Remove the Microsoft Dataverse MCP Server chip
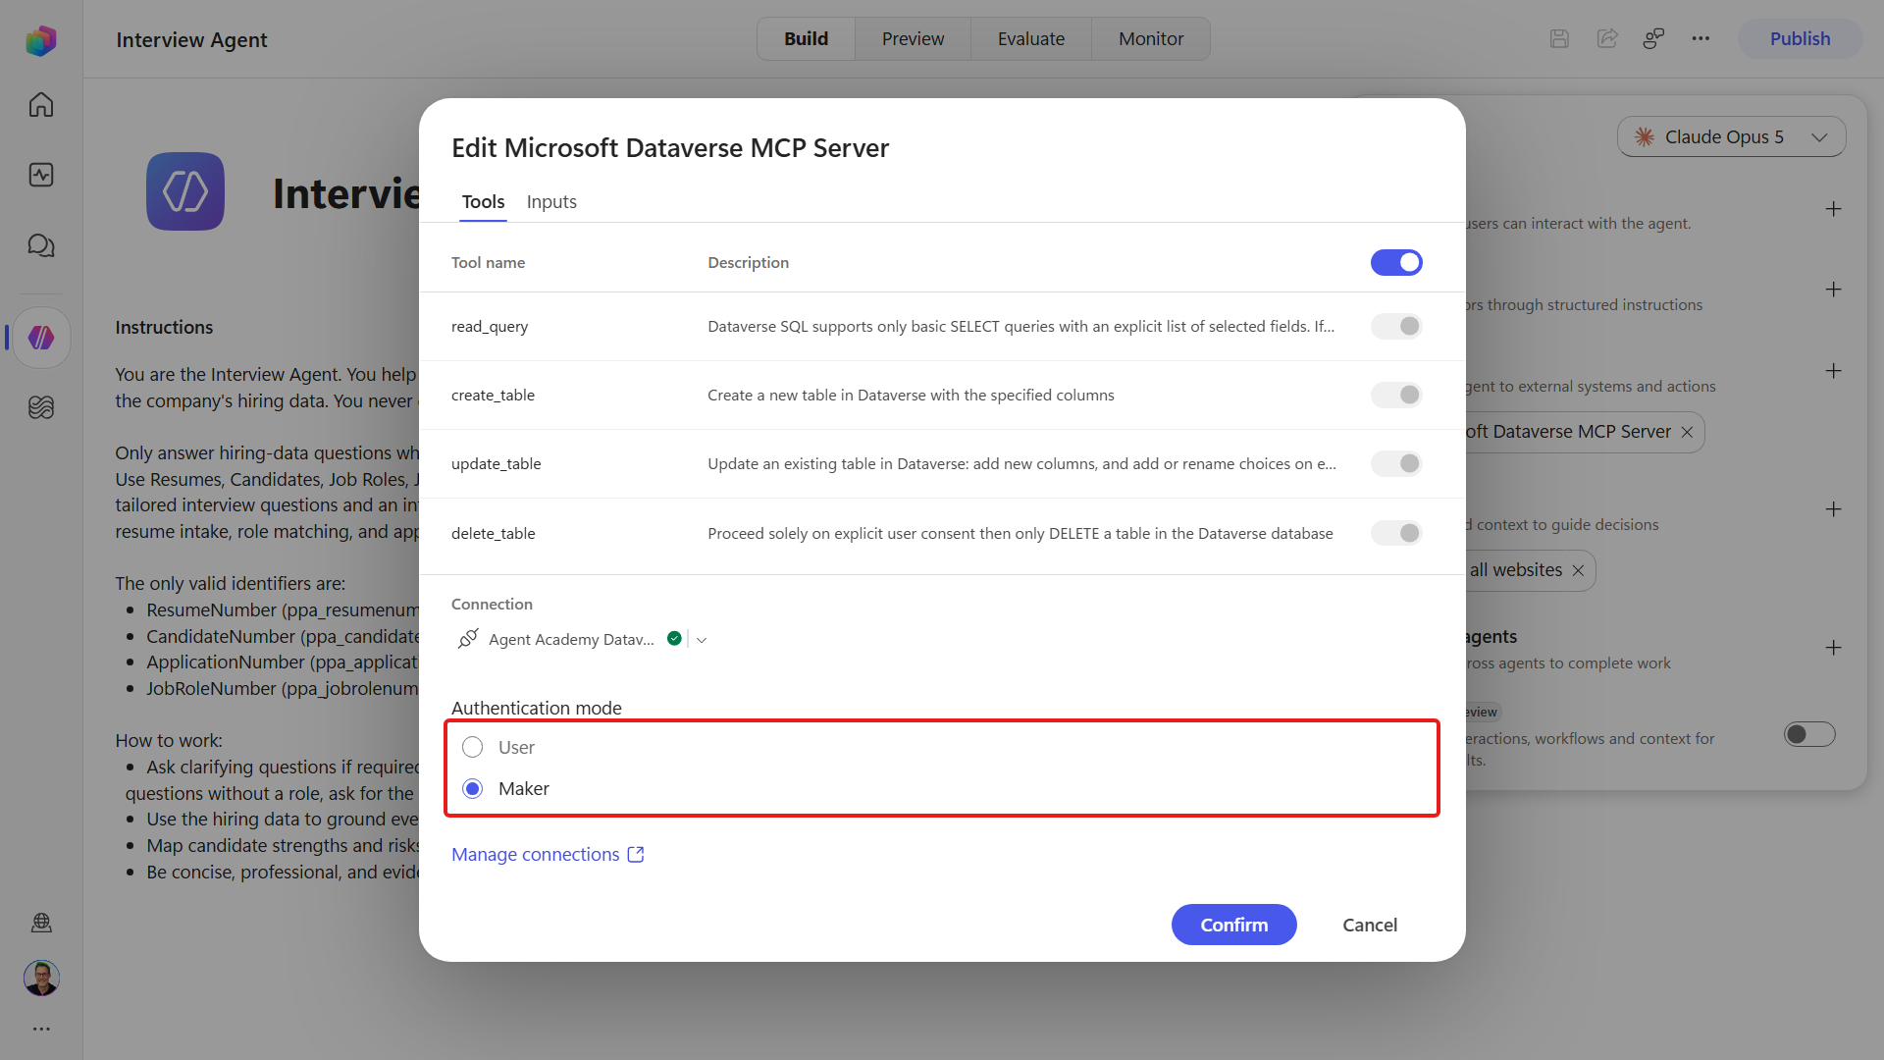Screen dimensions: 1884x1060 (x=1687, y=432)
